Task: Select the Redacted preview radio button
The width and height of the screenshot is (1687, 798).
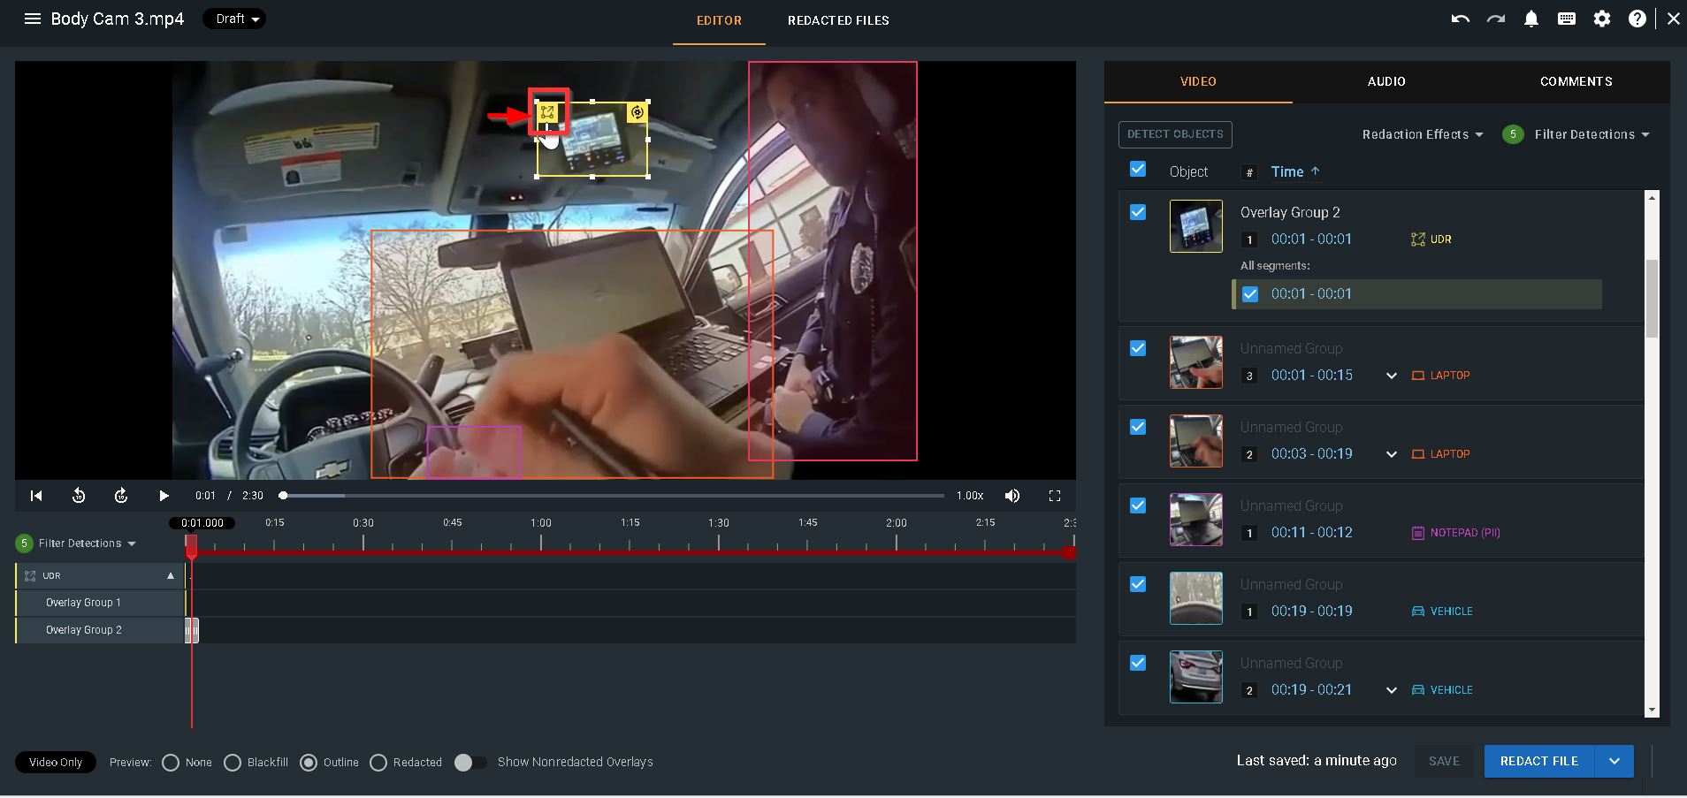Action: tap(378, 763)
